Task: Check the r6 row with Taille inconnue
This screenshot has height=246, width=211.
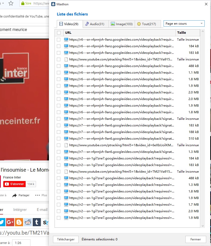Action: [x=59, y=40]
